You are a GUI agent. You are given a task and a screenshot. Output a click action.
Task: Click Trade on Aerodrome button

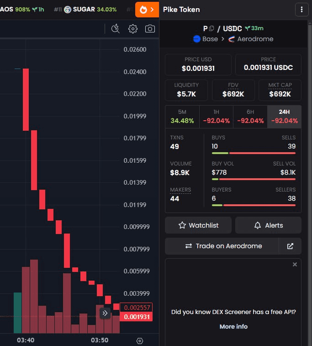coord(222,246)
